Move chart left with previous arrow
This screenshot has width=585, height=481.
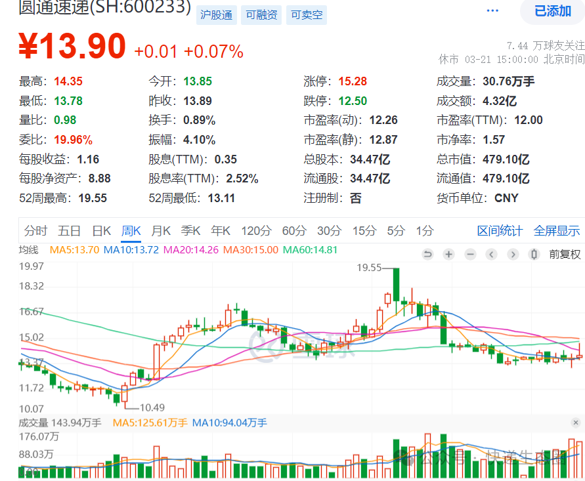pos(491,255)
